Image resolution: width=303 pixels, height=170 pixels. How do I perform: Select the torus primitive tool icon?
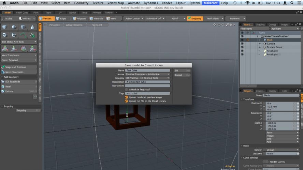[5, 35]
